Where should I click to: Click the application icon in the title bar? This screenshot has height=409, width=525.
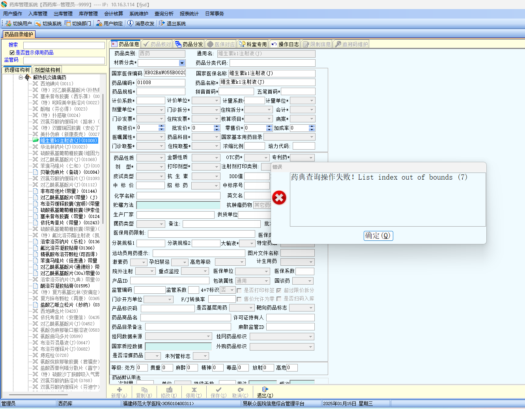tap(4, 4)
